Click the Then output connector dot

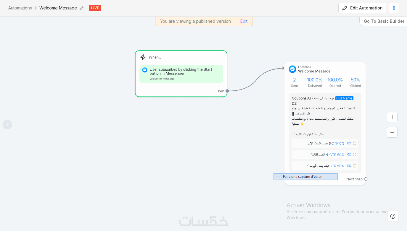227,91
